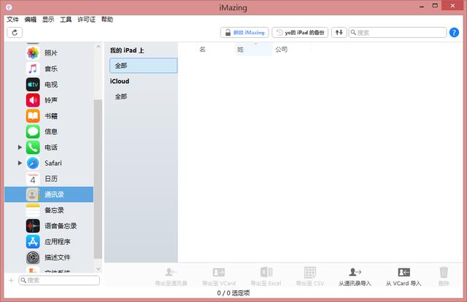Minimize the iMazing window
467x302 pixels.
422,6
